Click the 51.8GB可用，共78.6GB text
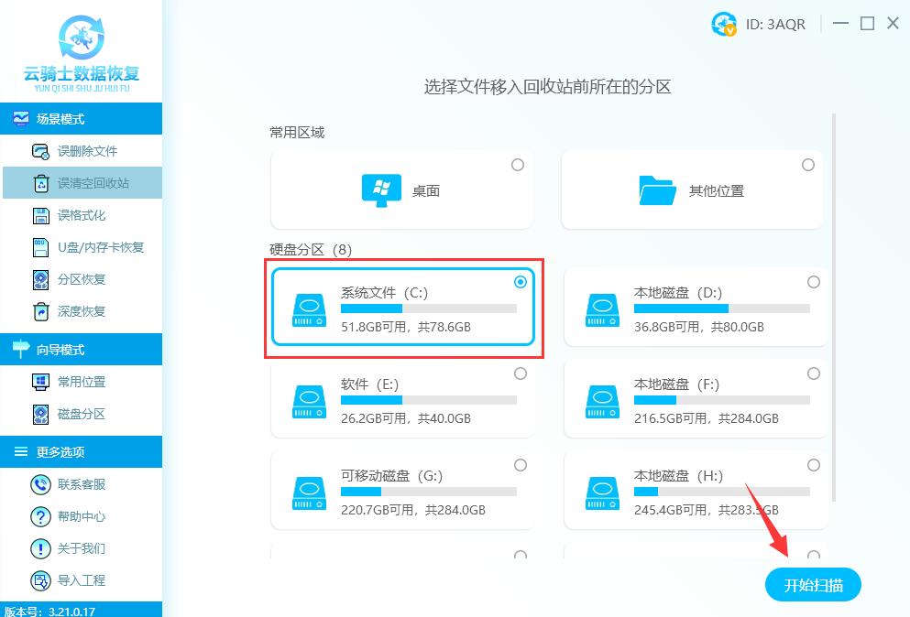This screenshot has height=617, width=910. click(406, 327)
